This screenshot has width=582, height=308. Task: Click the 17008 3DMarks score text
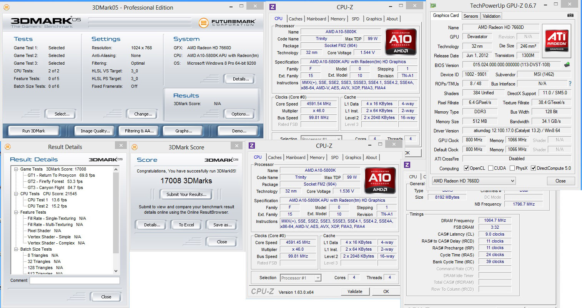click(186, 181)
